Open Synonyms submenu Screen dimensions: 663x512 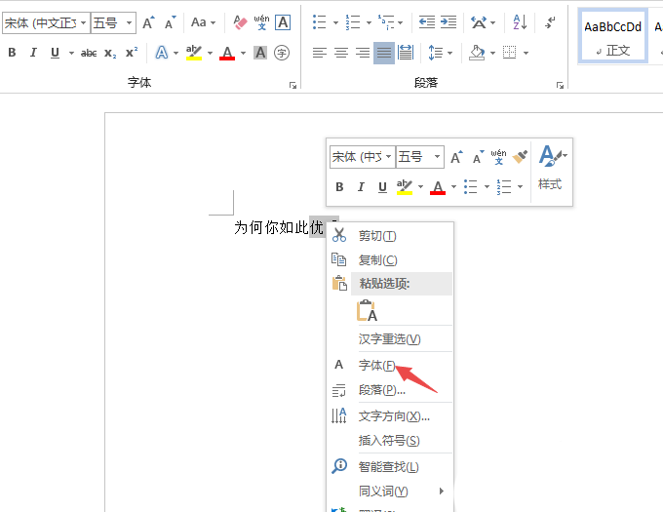pos(390,491)
